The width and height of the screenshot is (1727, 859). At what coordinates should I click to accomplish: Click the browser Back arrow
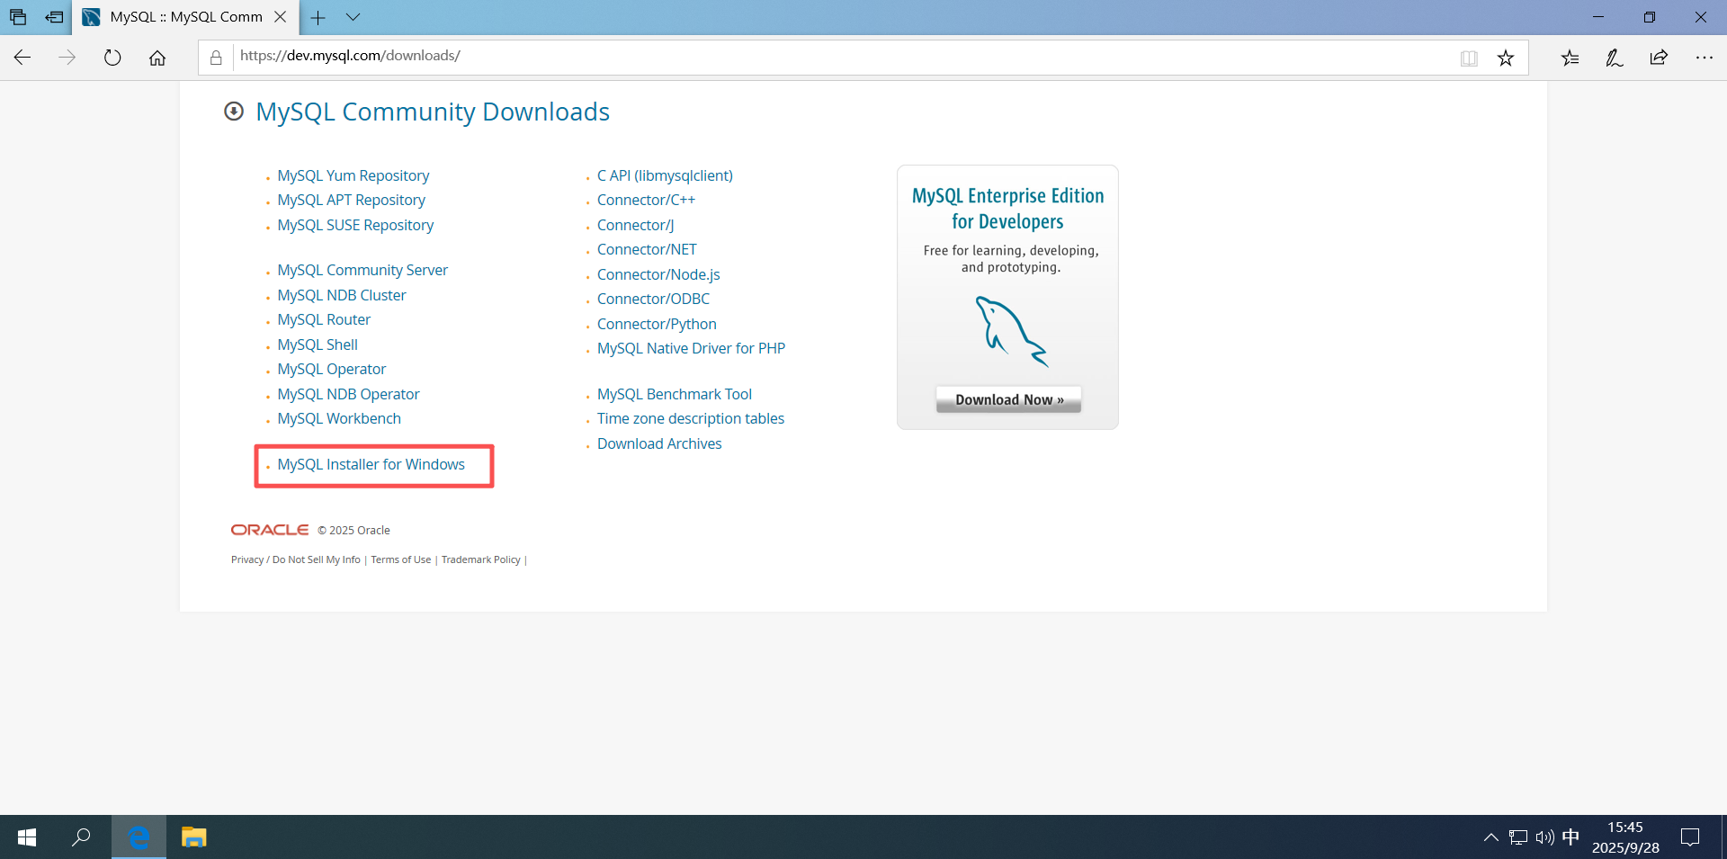point(22,58)
